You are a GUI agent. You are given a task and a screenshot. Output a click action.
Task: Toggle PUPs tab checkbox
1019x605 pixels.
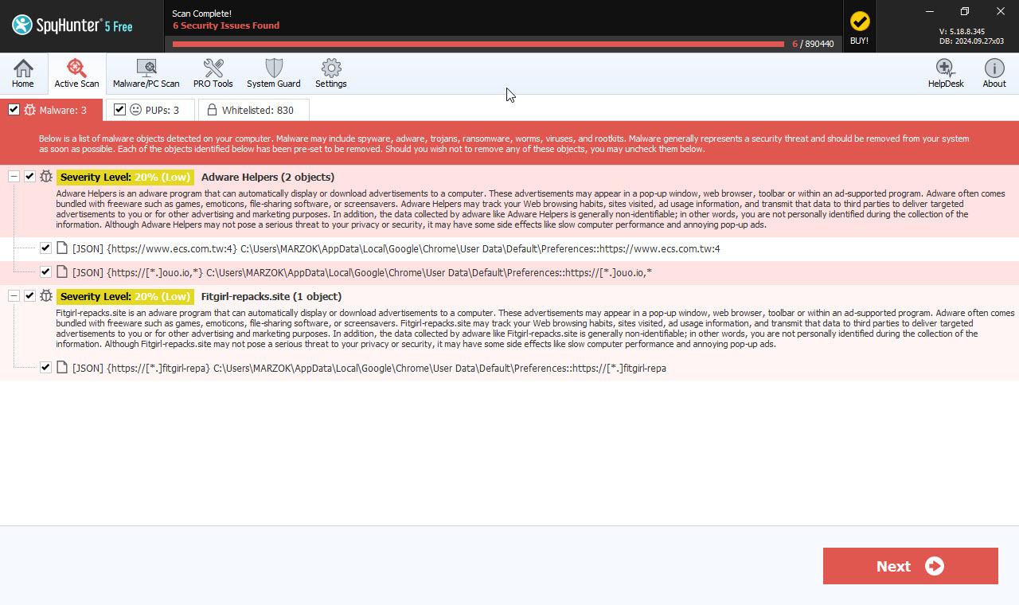(x=119, y=110)
